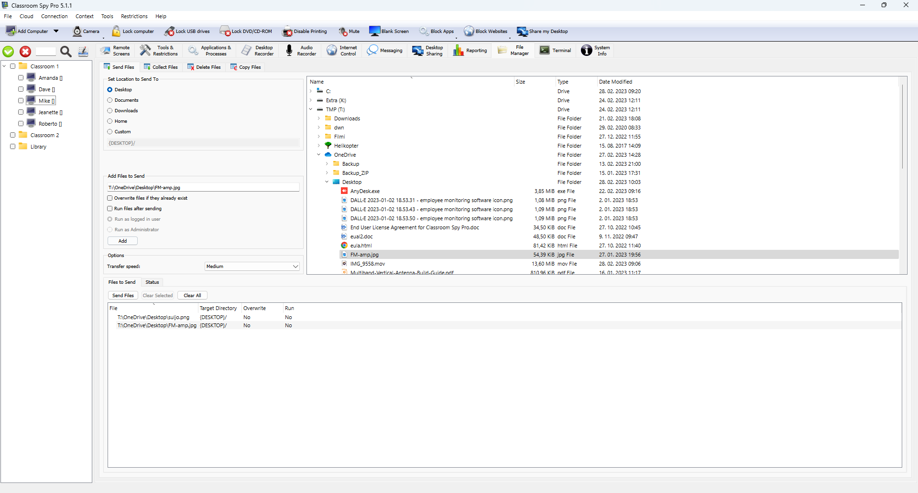Open the Reporting tool

tap(470, 50)
